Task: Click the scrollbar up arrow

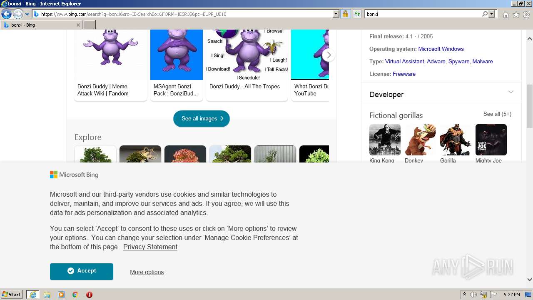Action: coord(530,39)
